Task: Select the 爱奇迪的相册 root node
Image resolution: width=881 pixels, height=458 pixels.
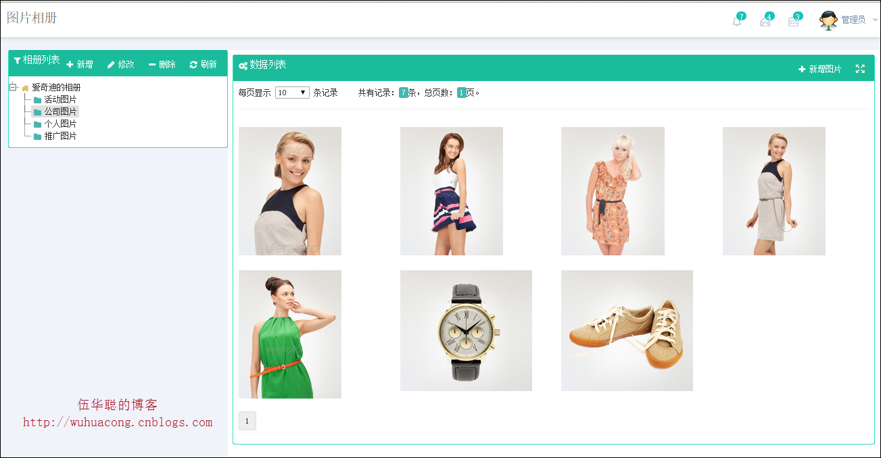Action: click(56, 88)
